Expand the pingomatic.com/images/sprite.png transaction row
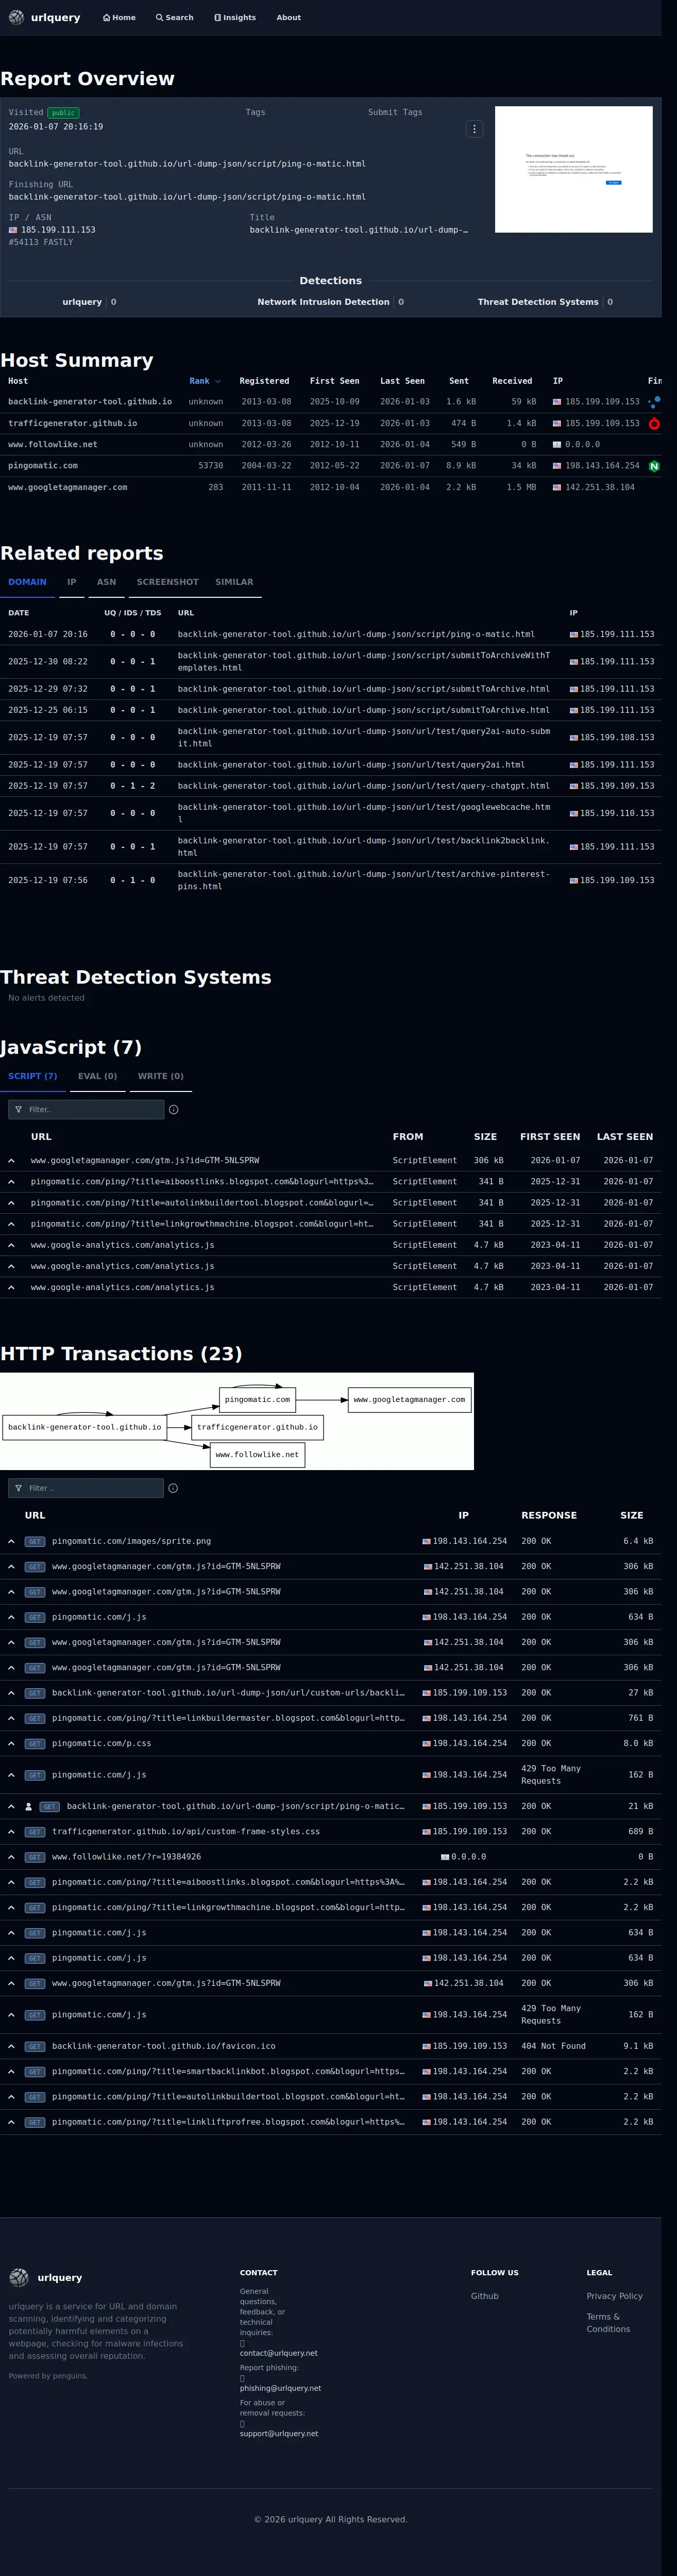 tap(11, 1541)
